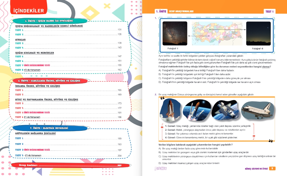Viewport: 287px width, 176px height.
Task: Open TEST 1 entry on page 189
Action: point(68,139)
